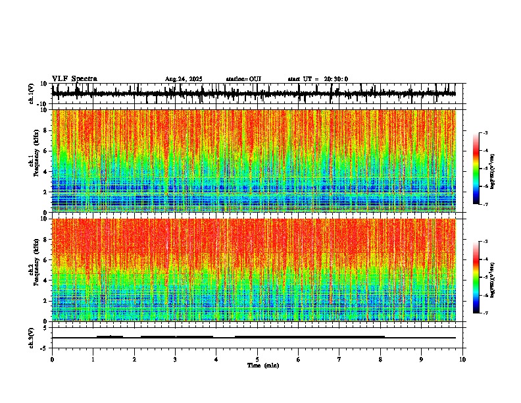
Task: Select the "start UT = 20:30: 0" text
Action: coord(318,79)
